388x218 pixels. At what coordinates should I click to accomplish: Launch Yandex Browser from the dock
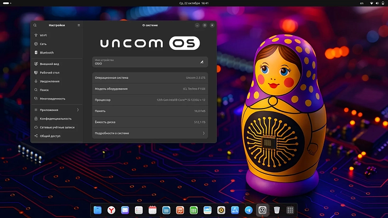tap(111, 209)
